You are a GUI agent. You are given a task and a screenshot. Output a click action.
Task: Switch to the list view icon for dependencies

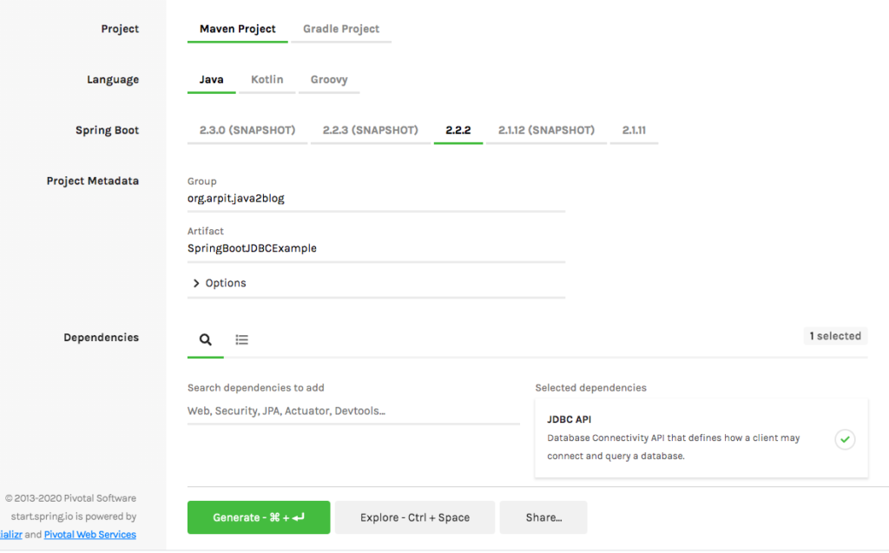(241, 339)
